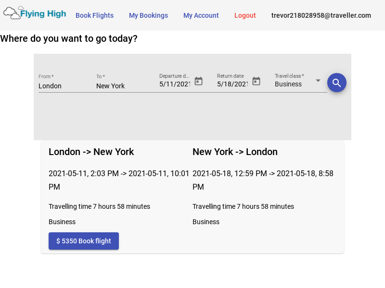Click the magnifier search button
Image resolution: width=385 pixels, height=288 pixels.
pyautogui.click(x=336, y=83)
